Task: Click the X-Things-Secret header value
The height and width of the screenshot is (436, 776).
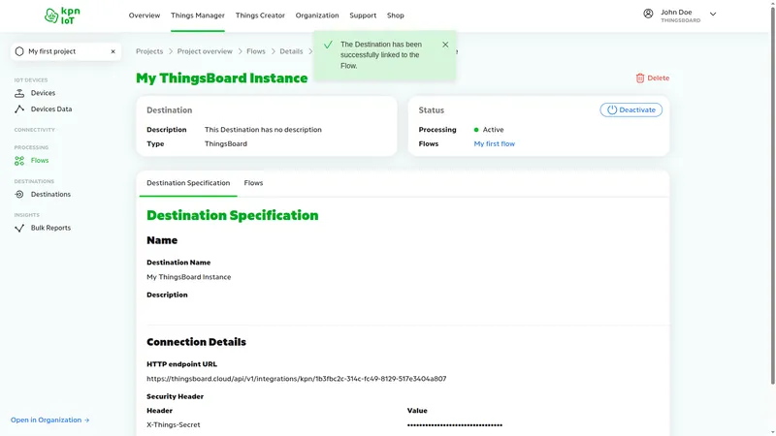Action: click(x=174, y=424)
